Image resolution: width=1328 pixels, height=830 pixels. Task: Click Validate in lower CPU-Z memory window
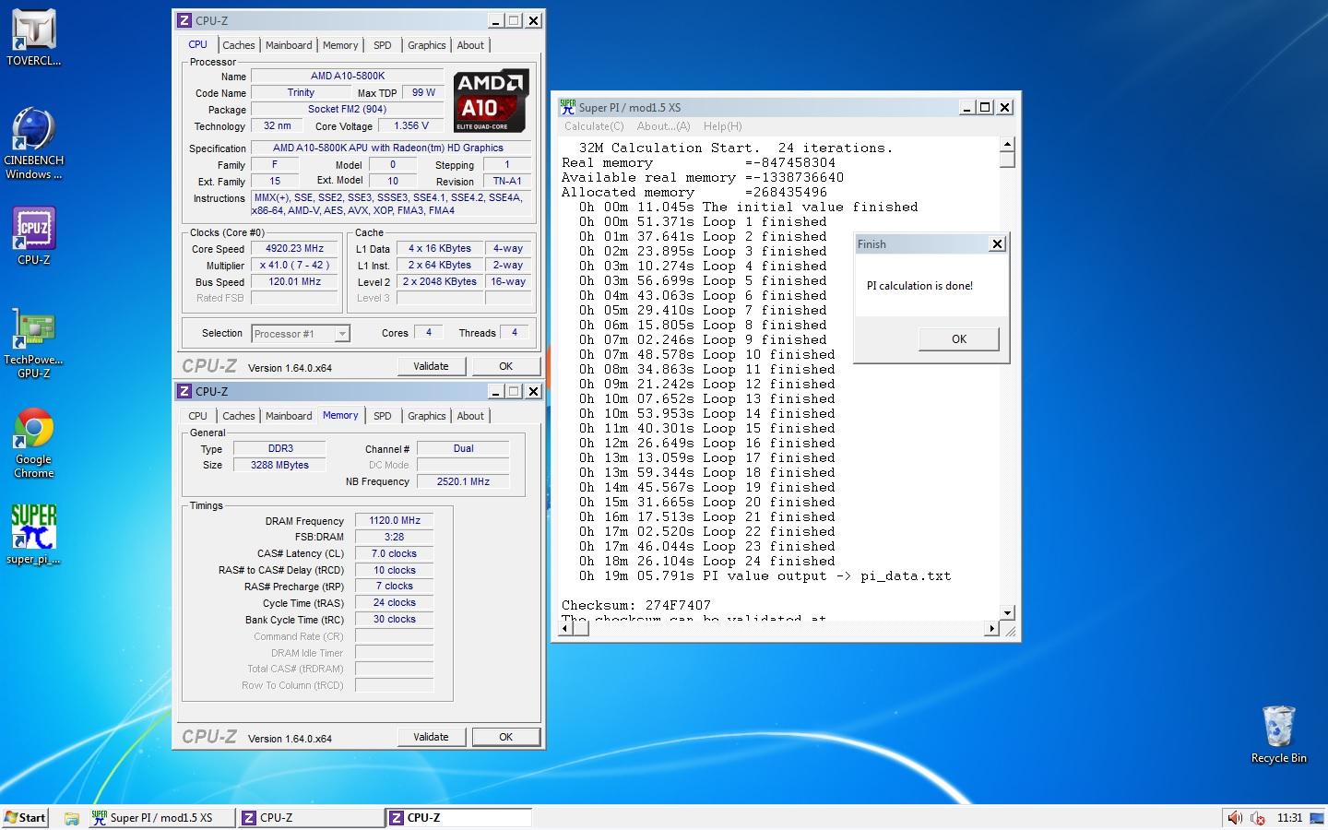(x=431, y=737)
